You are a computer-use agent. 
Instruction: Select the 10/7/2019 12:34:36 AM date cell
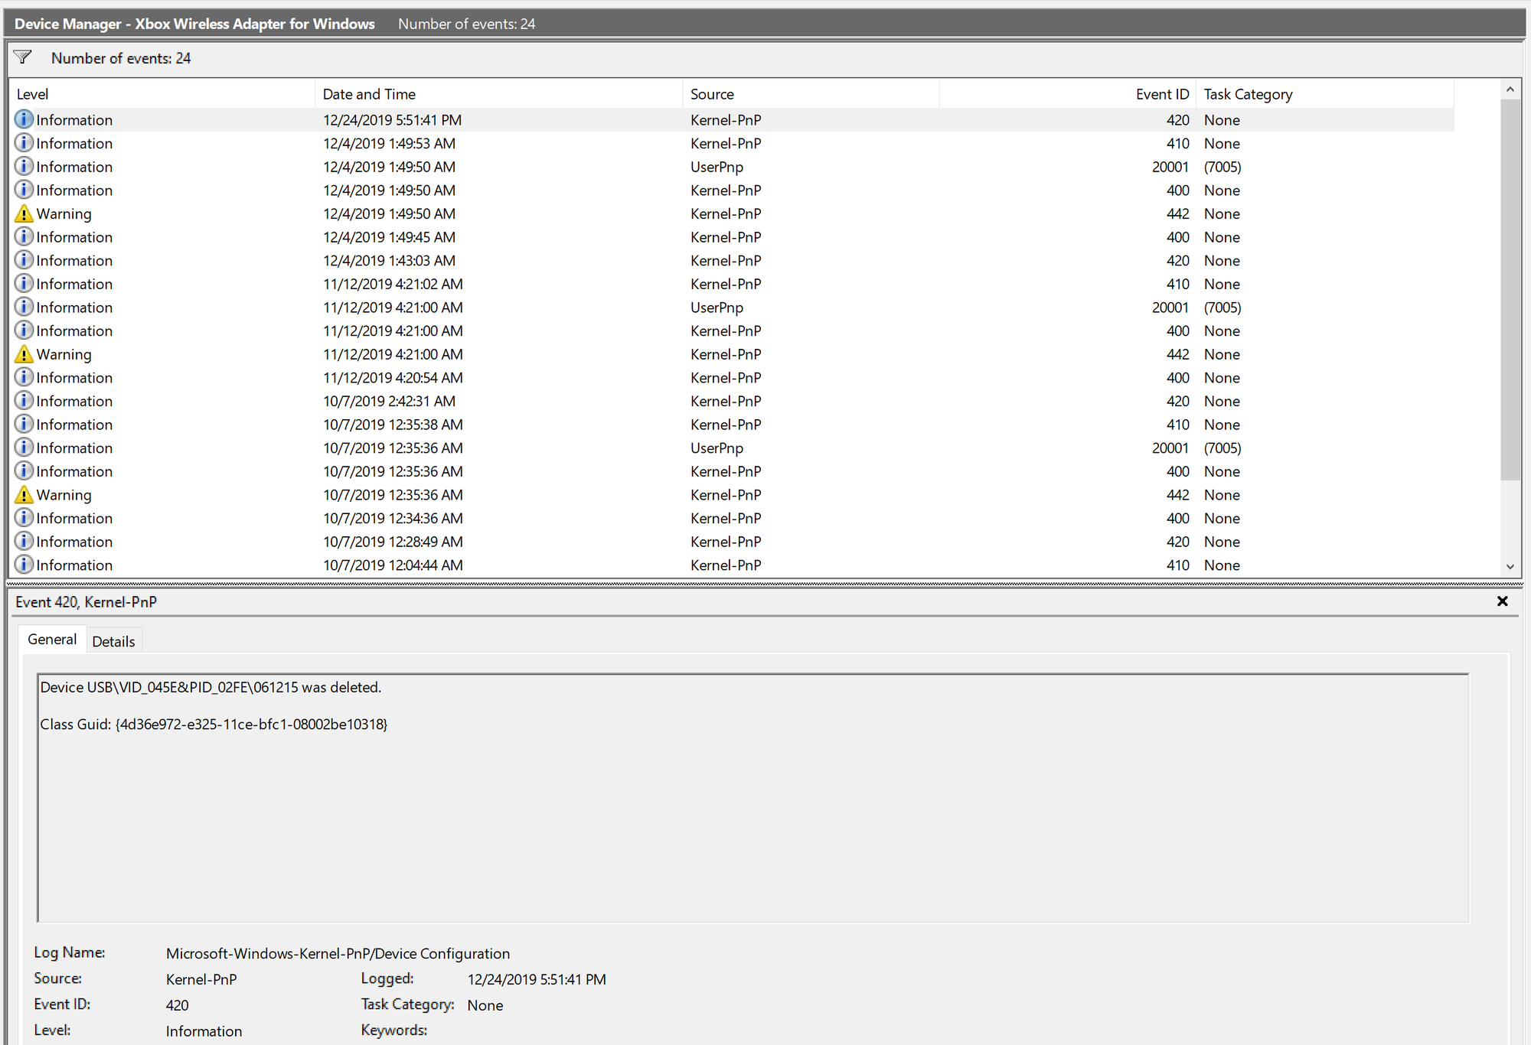click(393, 518)
